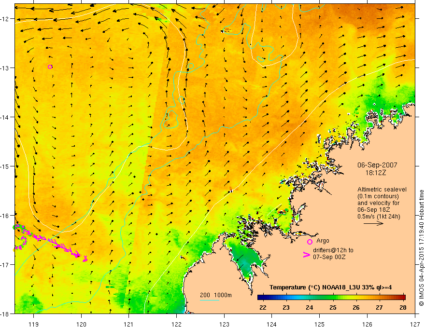Click the time text 18:12Z
Image resolution: width=425 pixels, height=328 pixels.
[375, 173]
